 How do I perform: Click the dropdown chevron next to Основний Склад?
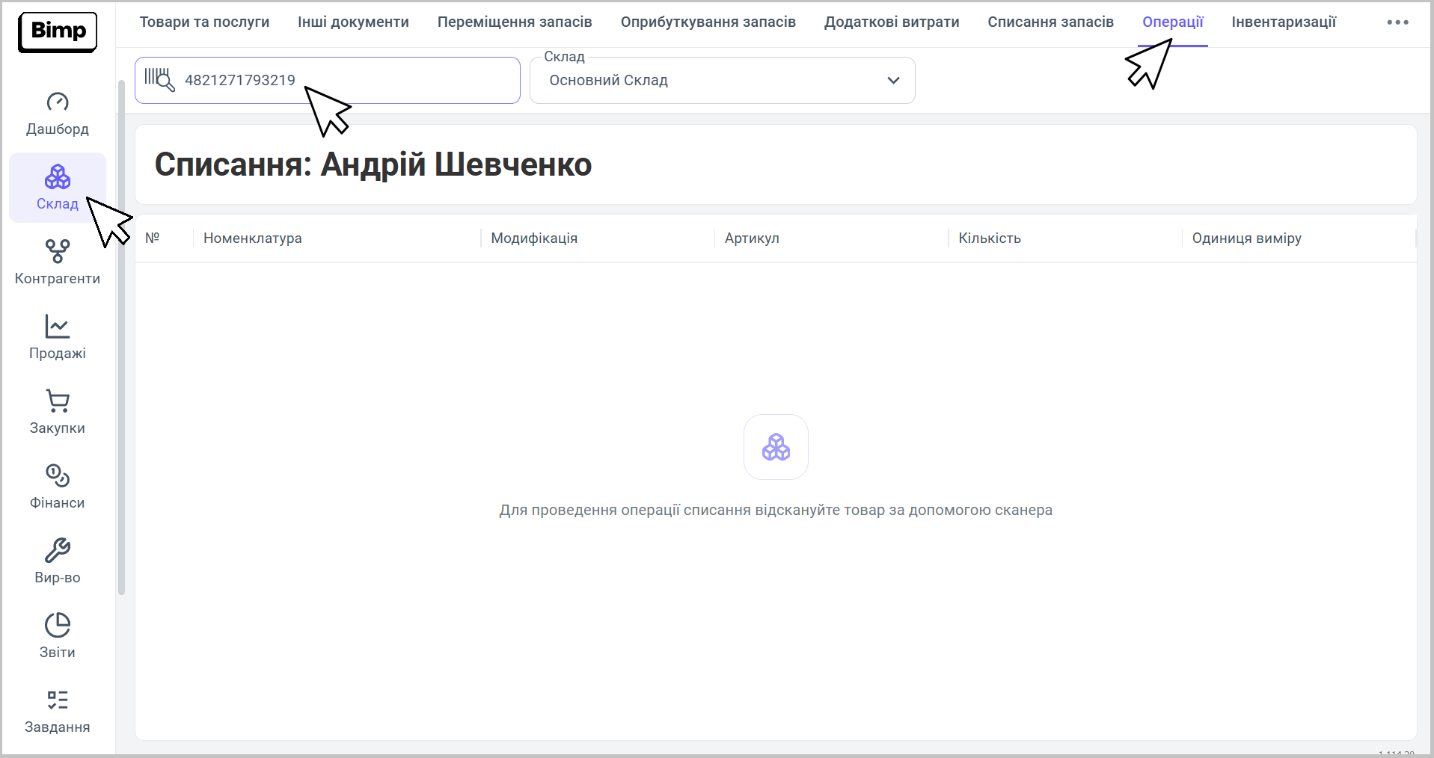coord(893,81)
